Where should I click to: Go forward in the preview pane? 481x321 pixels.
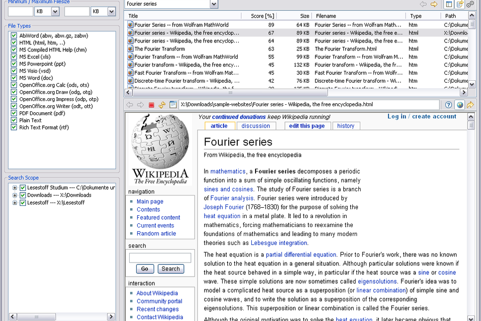click(141, 105)
